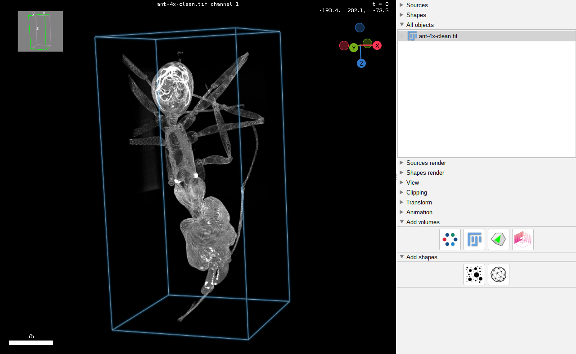Click the green triangle polyhedron volume icon
Screen dimensions: 576x354
pos(499,239)
